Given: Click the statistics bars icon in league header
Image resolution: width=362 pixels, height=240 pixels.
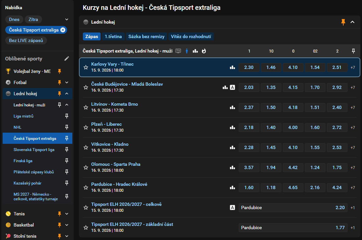Looking at the screenshot, I should point(195,51).
